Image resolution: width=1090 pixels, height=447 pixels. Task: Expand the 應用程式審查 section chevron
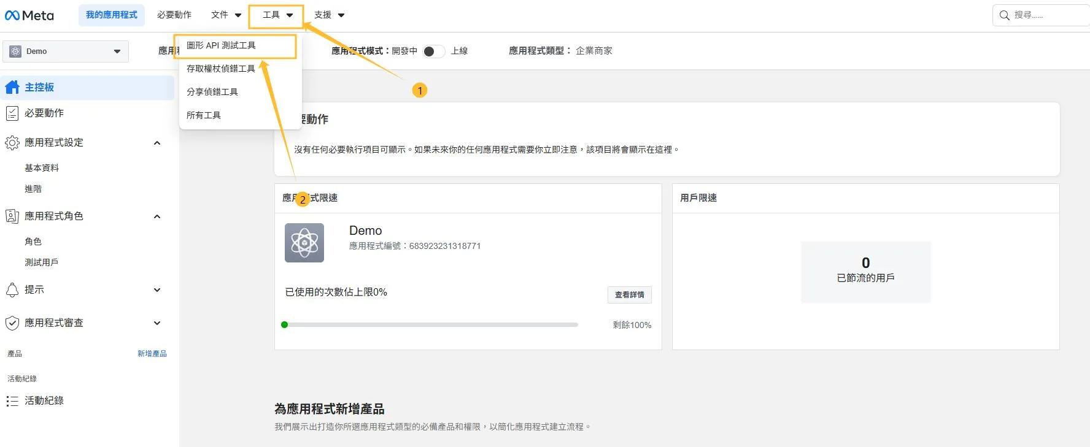(157, 323)
